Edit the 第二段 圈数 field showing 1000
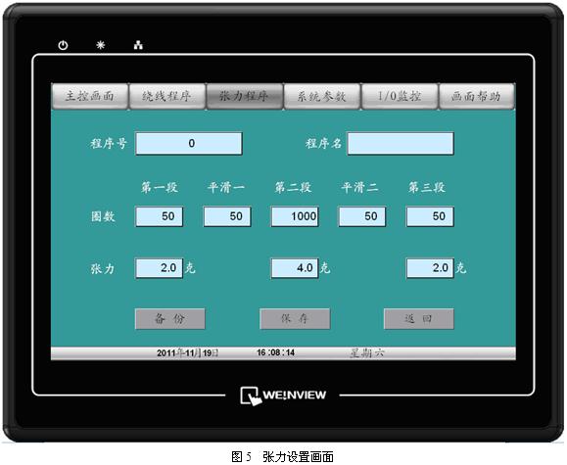Screen dimensions: 567x465 tap(295, 216)
